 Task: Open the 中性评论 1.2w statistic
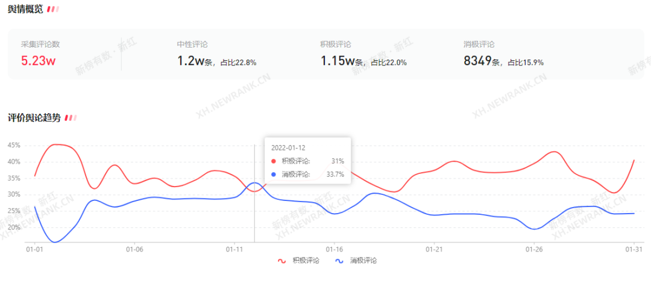(x=217, y=61)
